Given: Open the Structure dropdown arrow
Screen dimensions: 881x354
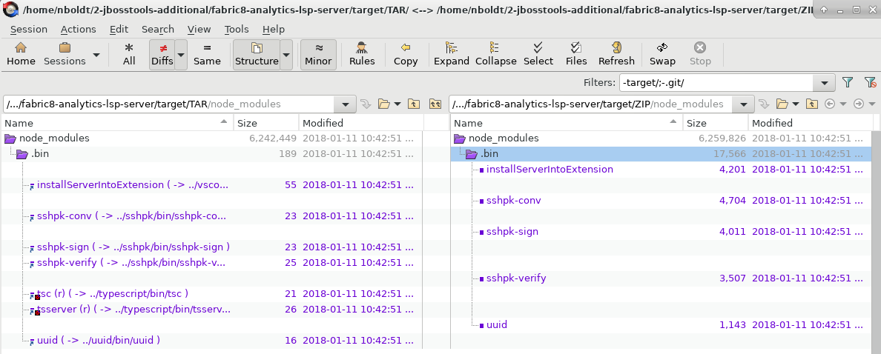Looking at the screenshot, I should [x=286, y=55].
